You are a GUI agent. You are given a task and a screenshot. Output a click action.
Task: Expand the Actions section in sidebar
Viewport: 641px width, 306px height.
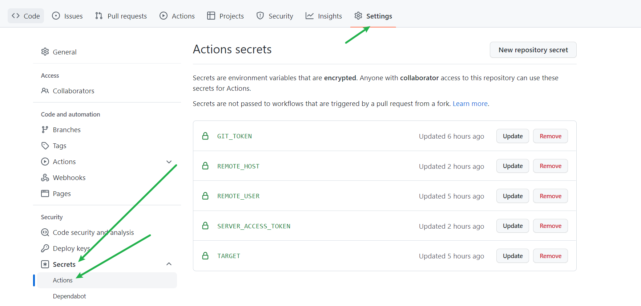169,162
